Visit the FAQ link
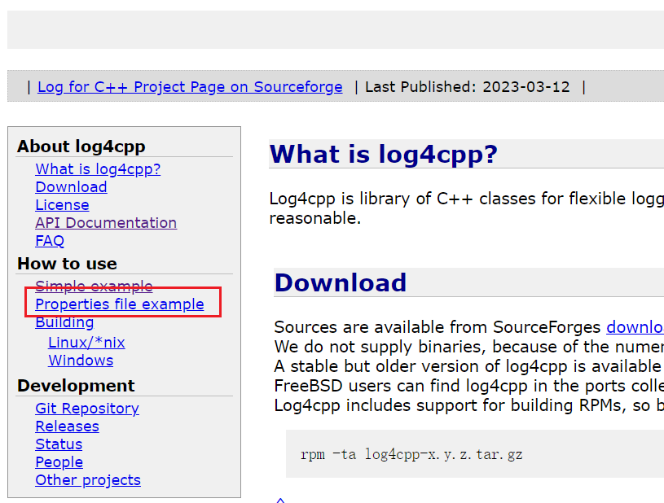 [50, 241]
